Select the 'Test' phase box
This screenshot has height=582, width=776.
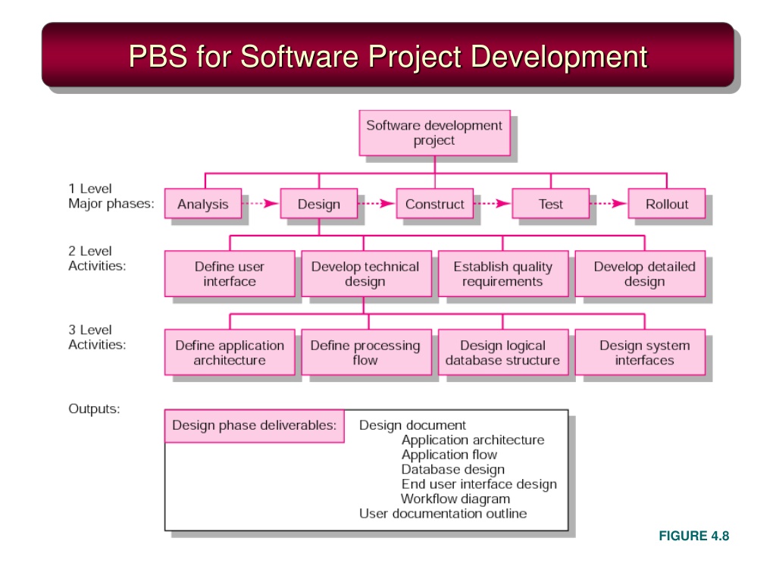pyautogui.click(x=550, y=203)
